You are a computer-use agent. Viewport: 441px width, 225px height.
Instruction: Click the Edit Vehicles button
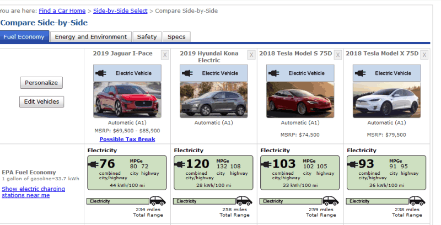[42, 101]
